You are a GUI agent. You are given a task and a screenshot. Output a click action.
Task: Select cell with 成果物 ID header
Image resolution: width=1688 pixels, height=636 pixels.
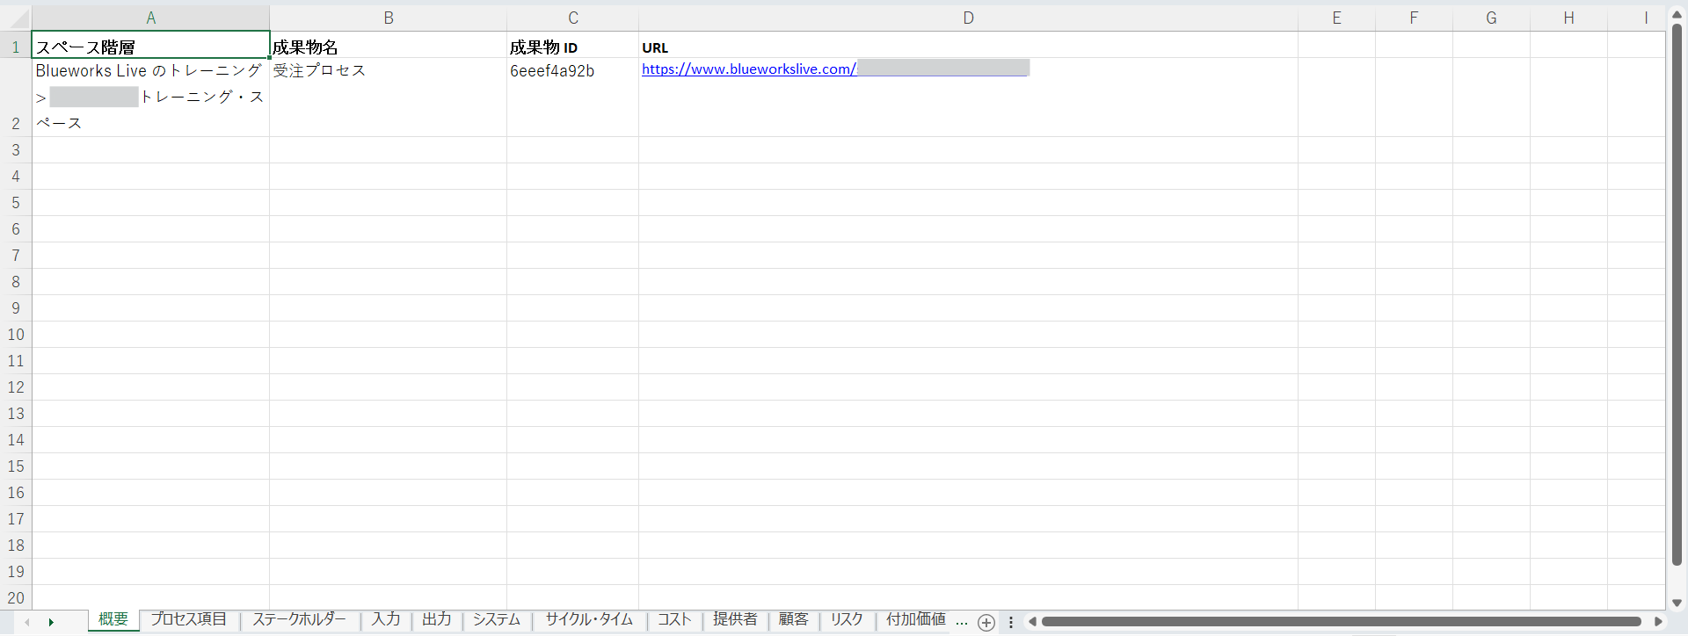tap(572, 46)
